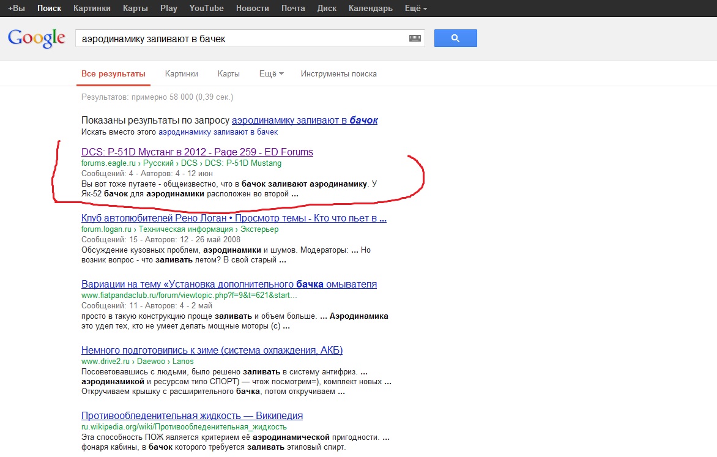Image resolution: width=717 pixels, height=457 pixels.
Task: Click the forum.logan.ru breadcrumb URL
Action: tap(180, 229)
